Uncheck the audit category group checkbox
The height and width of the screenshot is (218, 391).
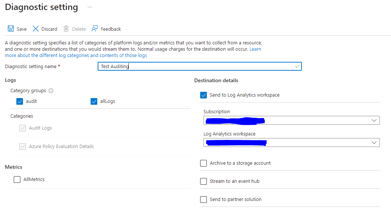20,101
